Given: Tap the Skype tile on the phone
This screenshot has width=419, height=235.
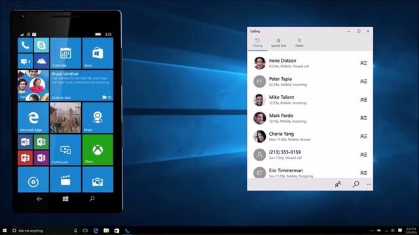Looking at the screenshot, I should click(41, 45).
